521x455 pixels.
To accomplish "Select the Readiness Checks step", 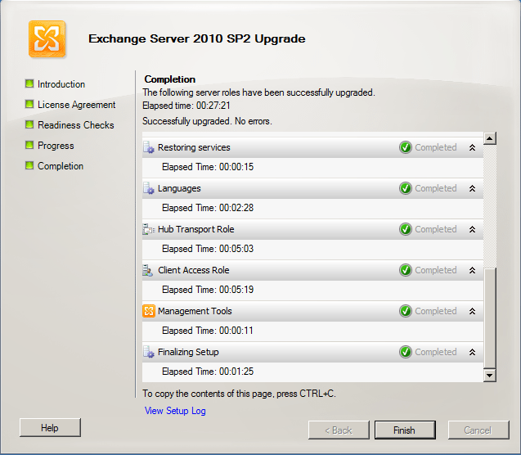I will [76, 125].
